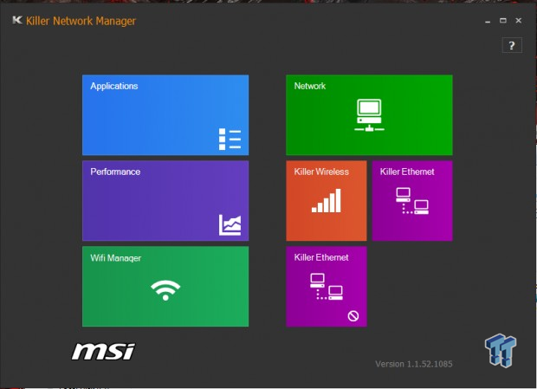Click the Wifi Manager signal icon
This screenshot has height=389, width=537.
(165, 290)
